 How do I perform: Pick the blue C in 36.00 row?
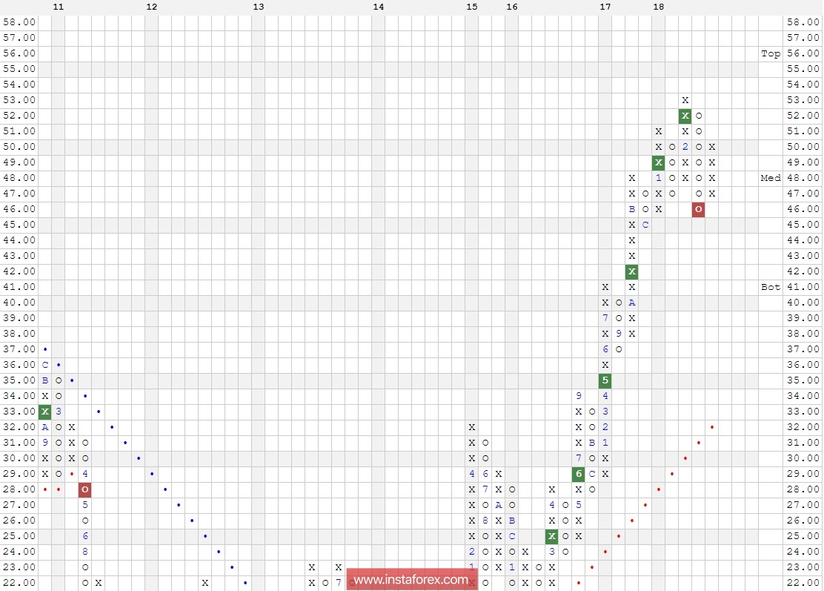click(x=45, y=365)
